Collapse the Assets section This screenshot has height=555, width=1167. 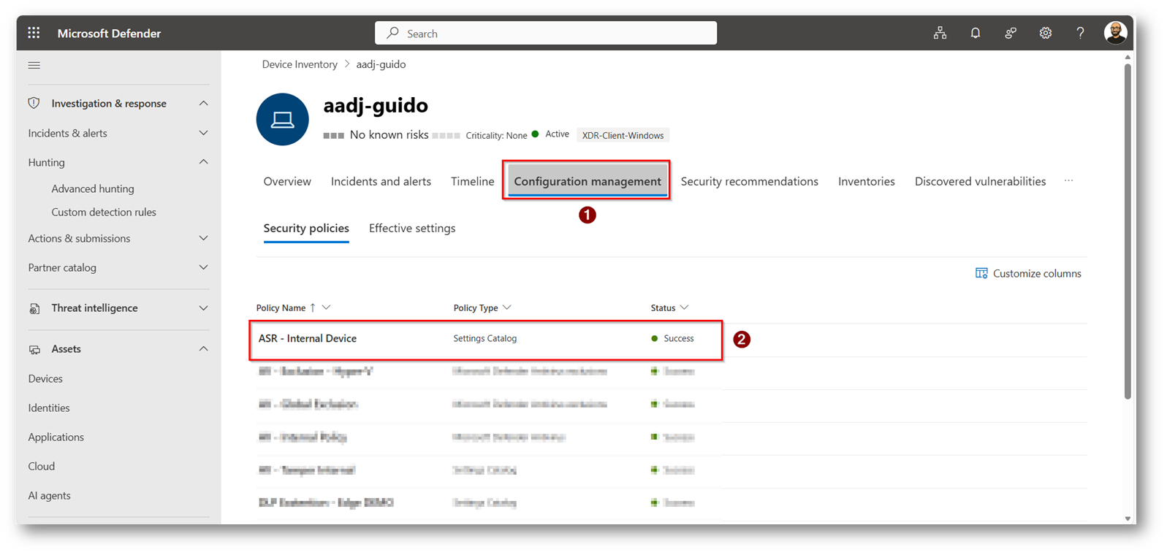pos(203,349)
